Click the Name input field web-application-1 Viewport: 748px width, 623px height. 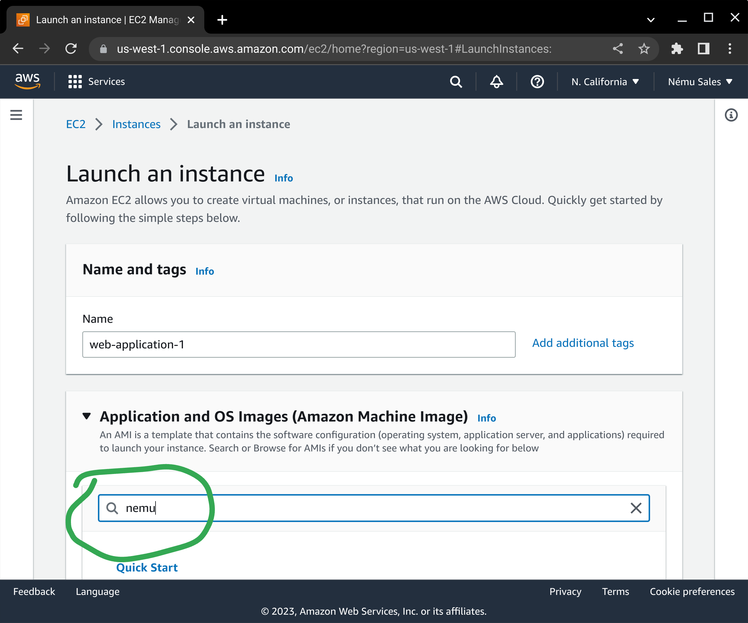coord(299,344)
